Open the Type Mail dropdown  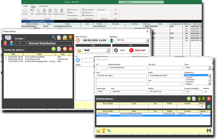(108, 50)
